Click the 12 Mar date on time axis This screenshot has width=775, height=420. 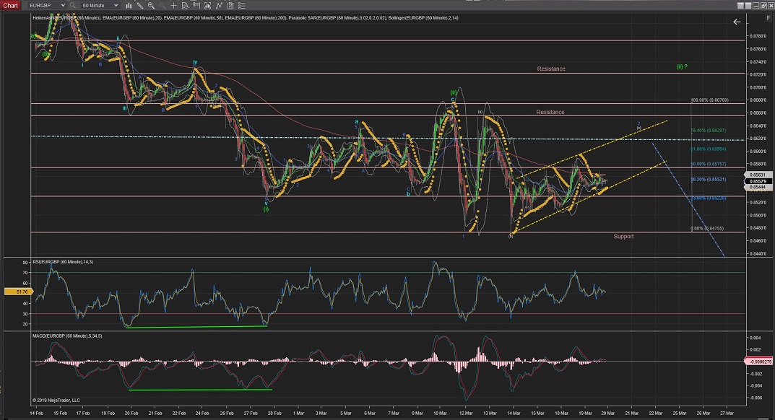(x=466, y=413)
